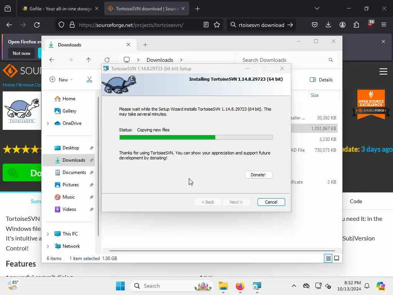Open Windows Start menu
This screenshot has height=295, width=393.
(120, 286)
